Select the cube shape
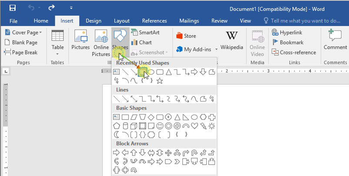Screen dimensions: 349x176 click(x=134, y=126)
